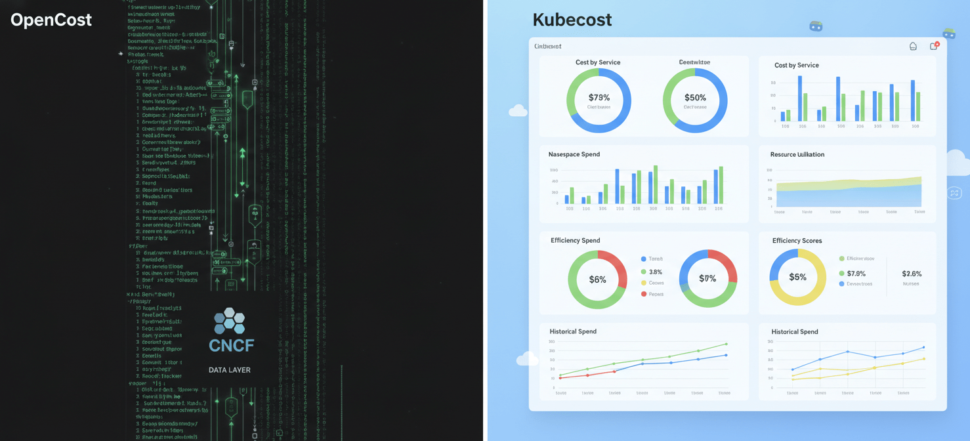The width and height of the screenshot is (970, 441).
Task: Click the green legend dot beside $7.8%
Action: point(841,274)
